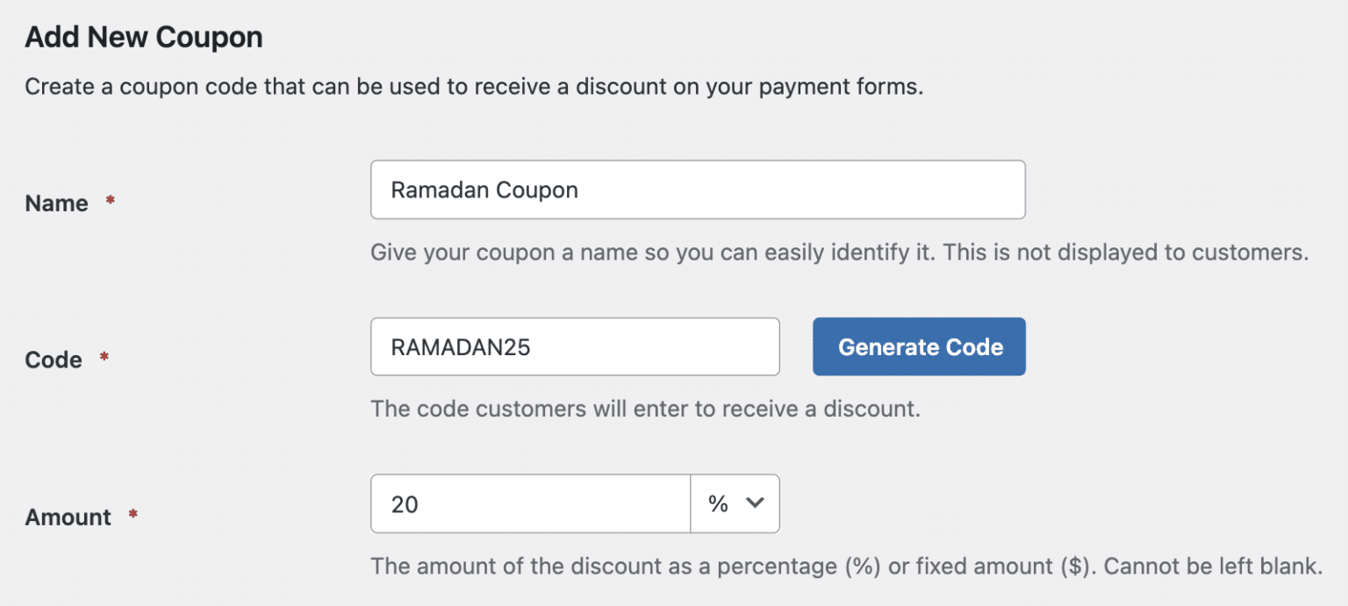
Task: Select the % symbol in the unit selector
Action: tap(720, 503)
